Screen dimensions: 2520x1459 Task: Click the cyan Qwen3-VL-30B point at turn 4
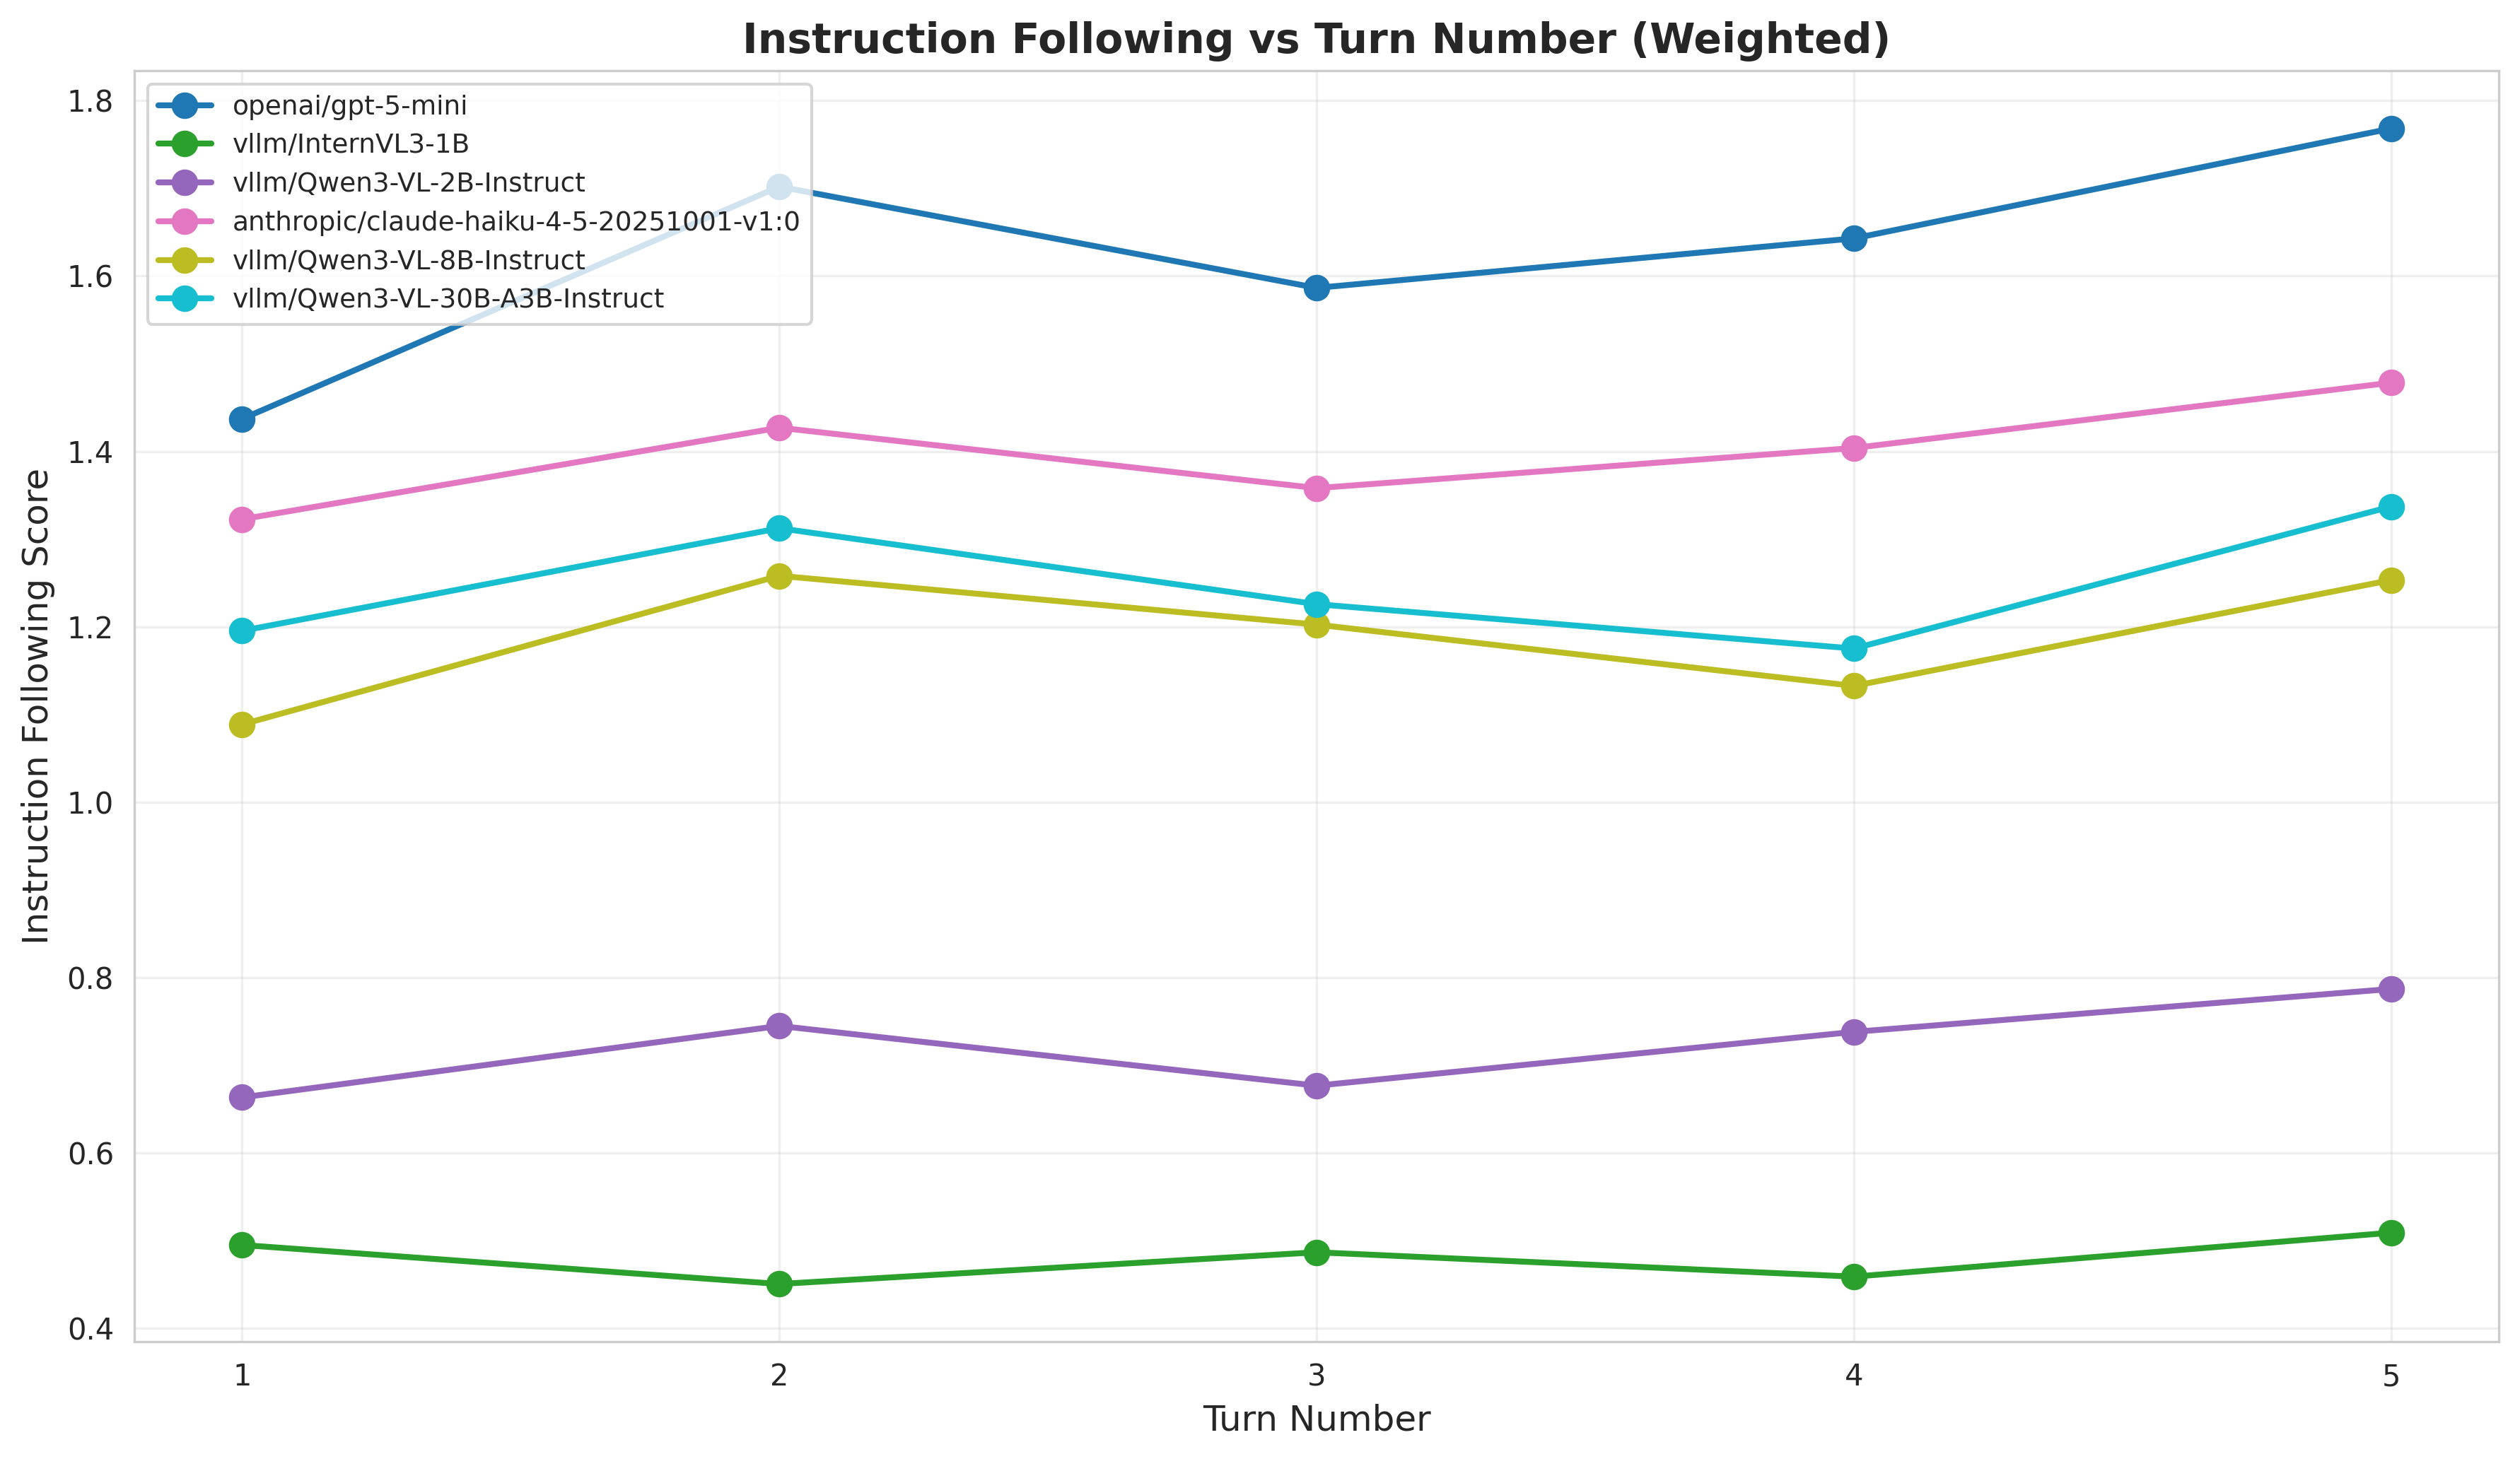tap(1854, 649)
